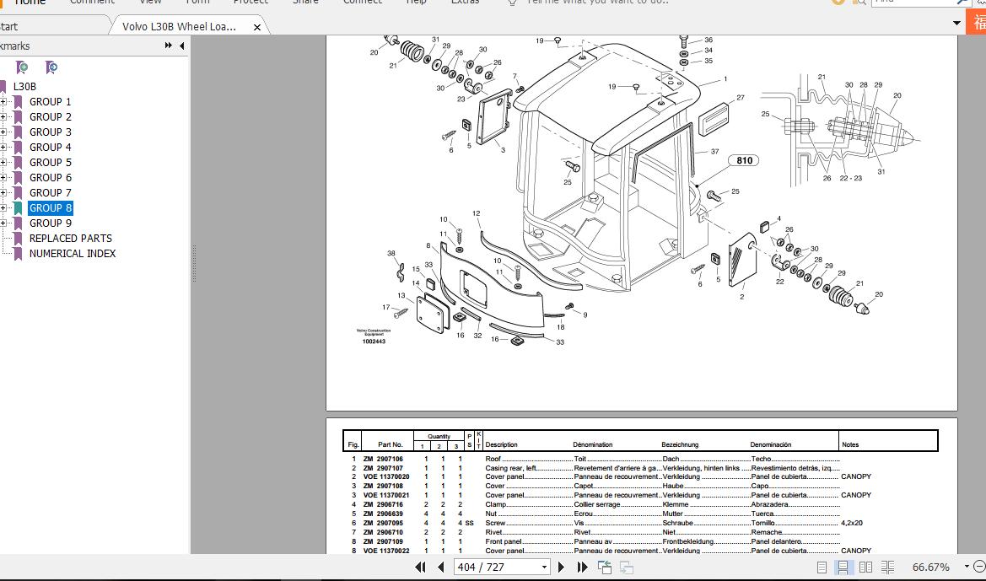Go to the next page
The image size is (986, 581).
[562, 568]
